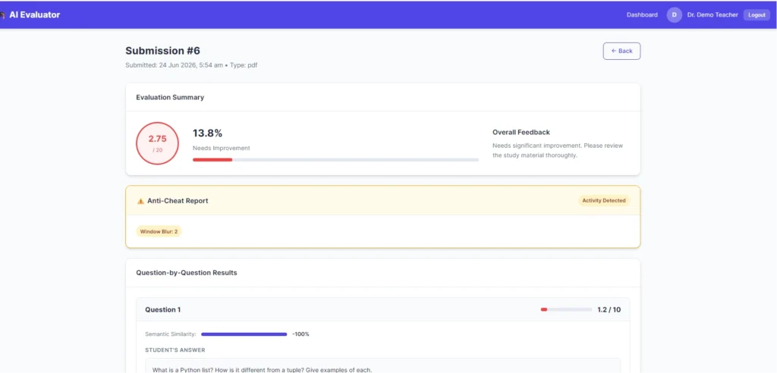Click the 1.2 / 10 score
Screen dimensions: 777x373
[609, 309]
